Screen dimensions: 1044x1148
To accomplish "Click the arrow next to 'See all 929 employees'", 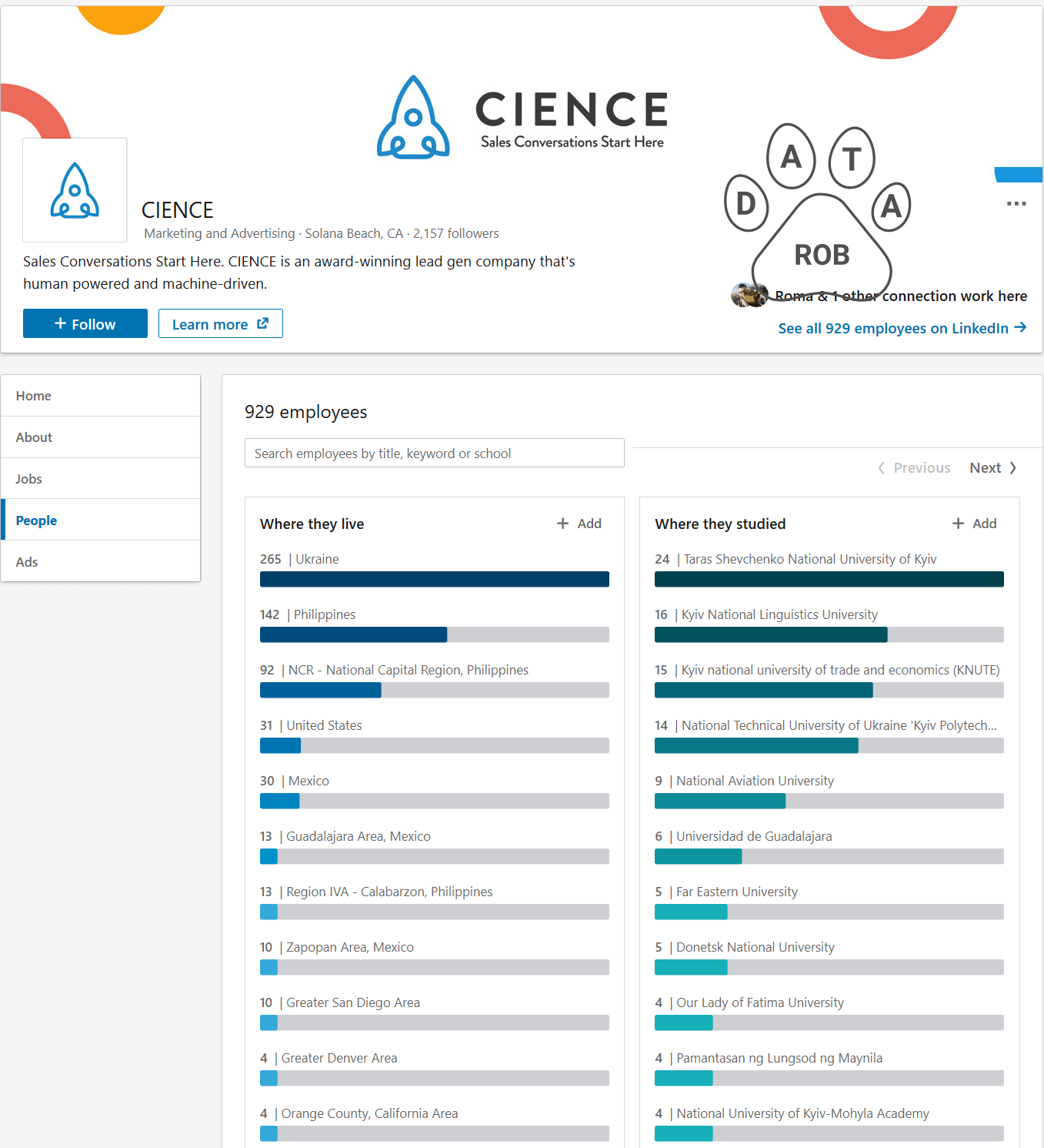I will coord(1022,328).
